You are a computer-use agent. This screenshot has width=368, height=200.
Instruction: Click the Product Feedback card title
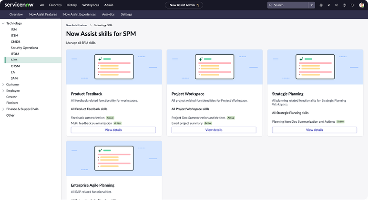pyautogui.click(x=86, y=94)
